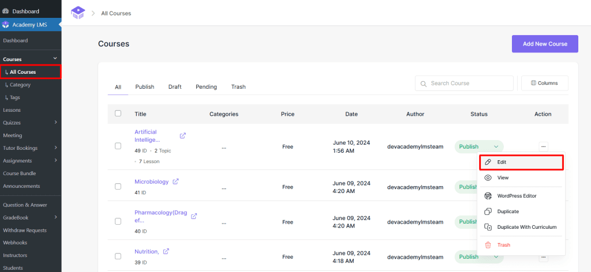Click the trash bin icon in action menu

(488, 245)
